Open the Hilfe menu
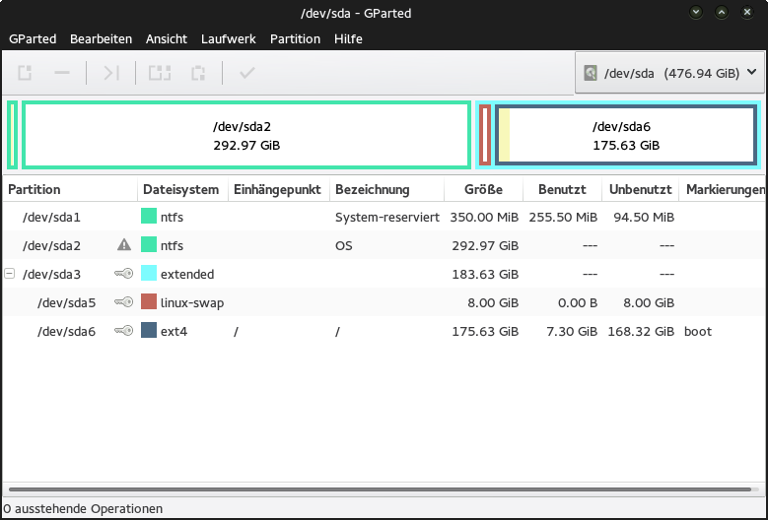The image size is (768, 520). [348, 39]
